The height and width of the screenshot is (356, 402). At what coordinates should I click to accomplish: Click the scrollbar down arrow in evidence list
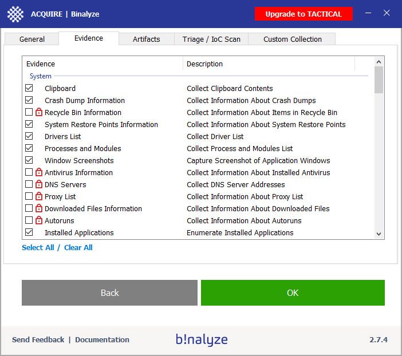pyautogui.click(x=379, y=234)
